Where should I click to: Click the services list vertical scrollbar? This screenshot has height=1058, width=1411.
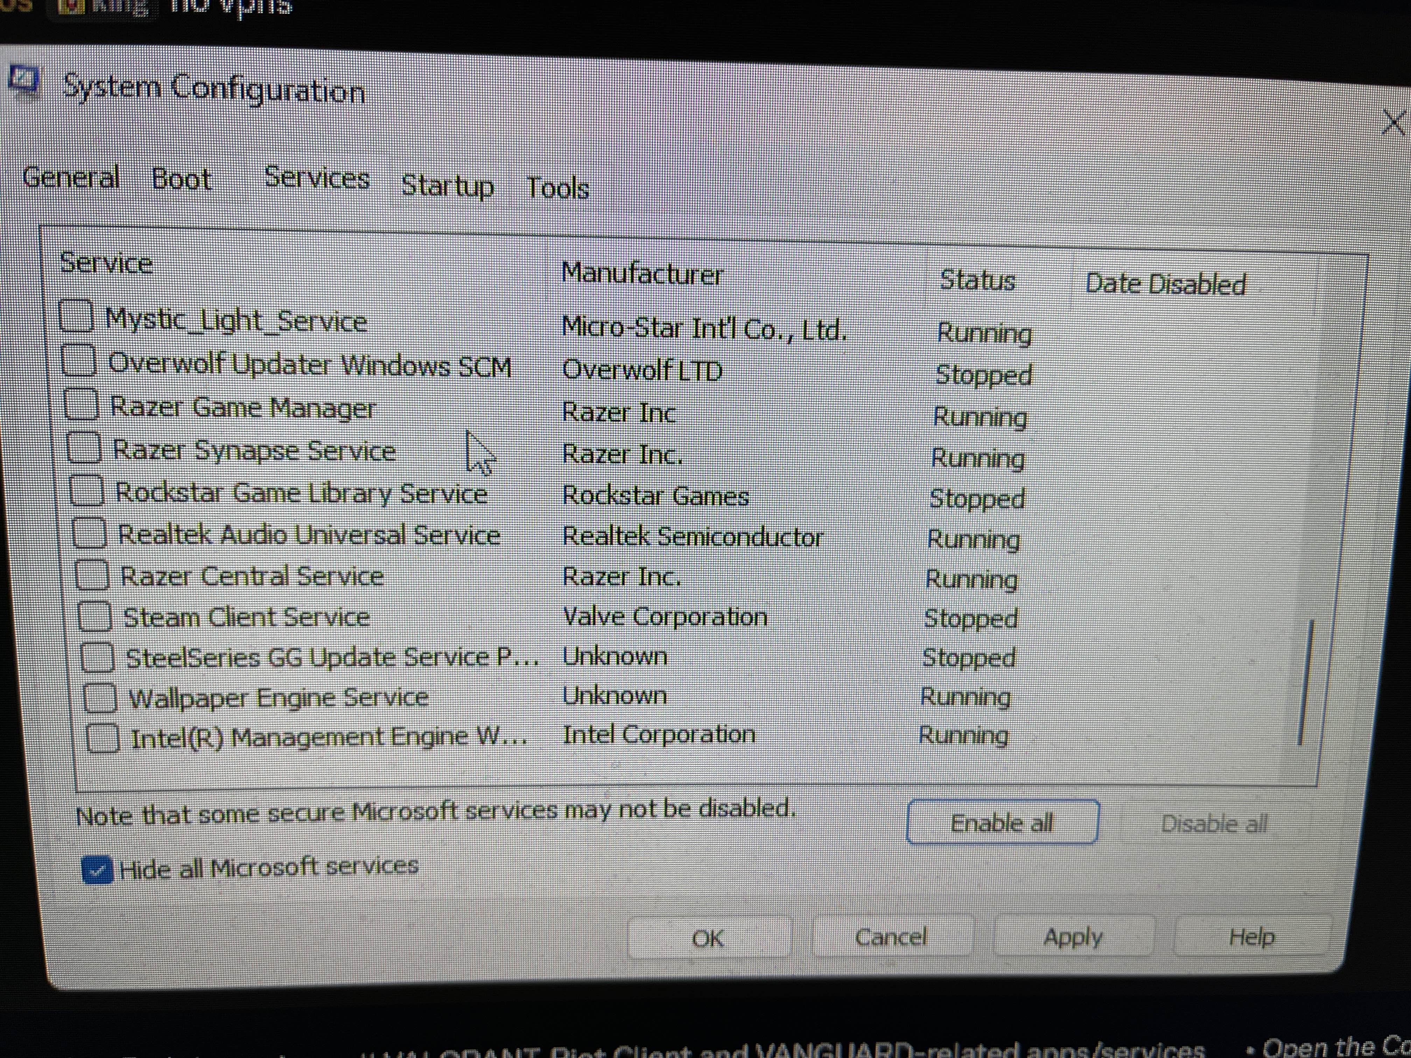pyautogui.click(x=1305, y=682)
